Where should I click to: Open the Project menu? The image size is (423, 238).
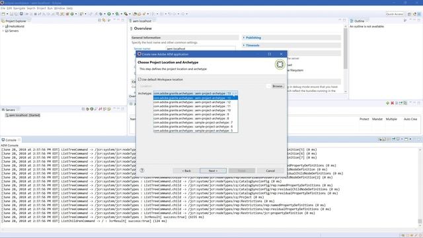[x=41, y=9]
